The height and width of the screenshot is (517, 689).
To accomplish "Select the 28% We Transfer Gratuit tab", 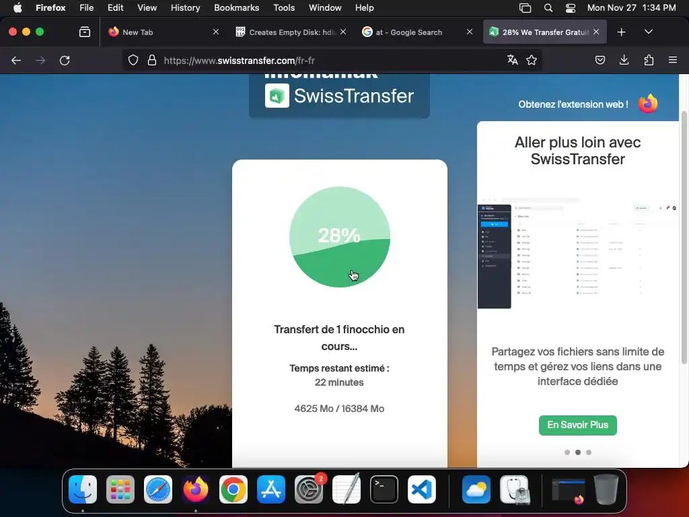I will [545, 32].
